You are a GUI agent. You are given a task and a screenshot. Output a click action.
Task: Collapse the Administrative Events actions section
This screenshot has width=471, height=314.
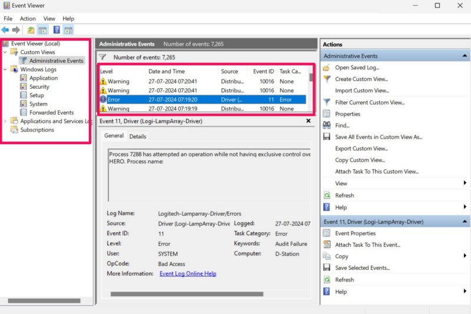(x=465, y=56)
